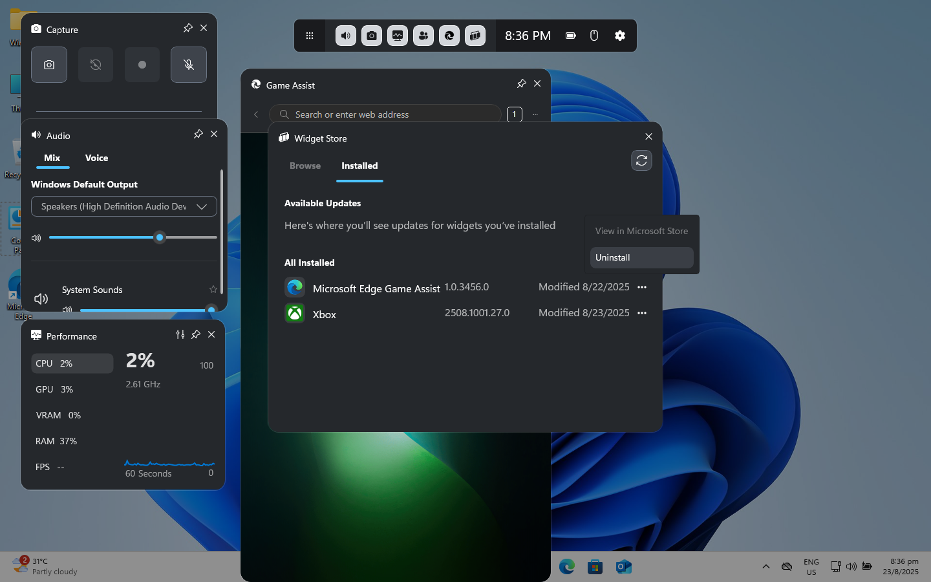Go back in Game Assist browser
This screenshot has width=931, height=582.
pos(256,114)
